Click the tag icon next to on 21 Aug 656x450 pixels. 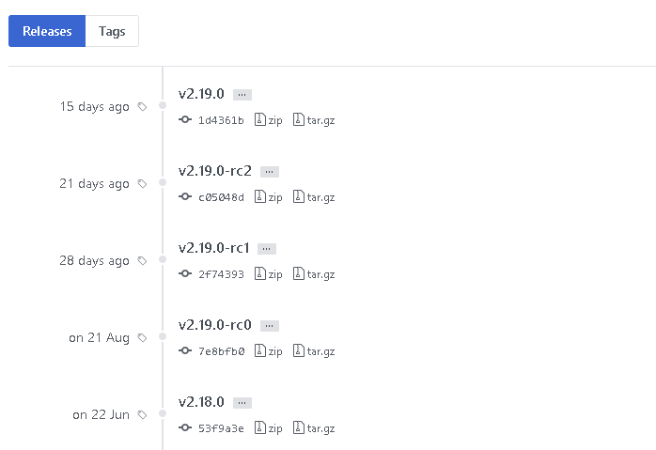coord(142,338)
